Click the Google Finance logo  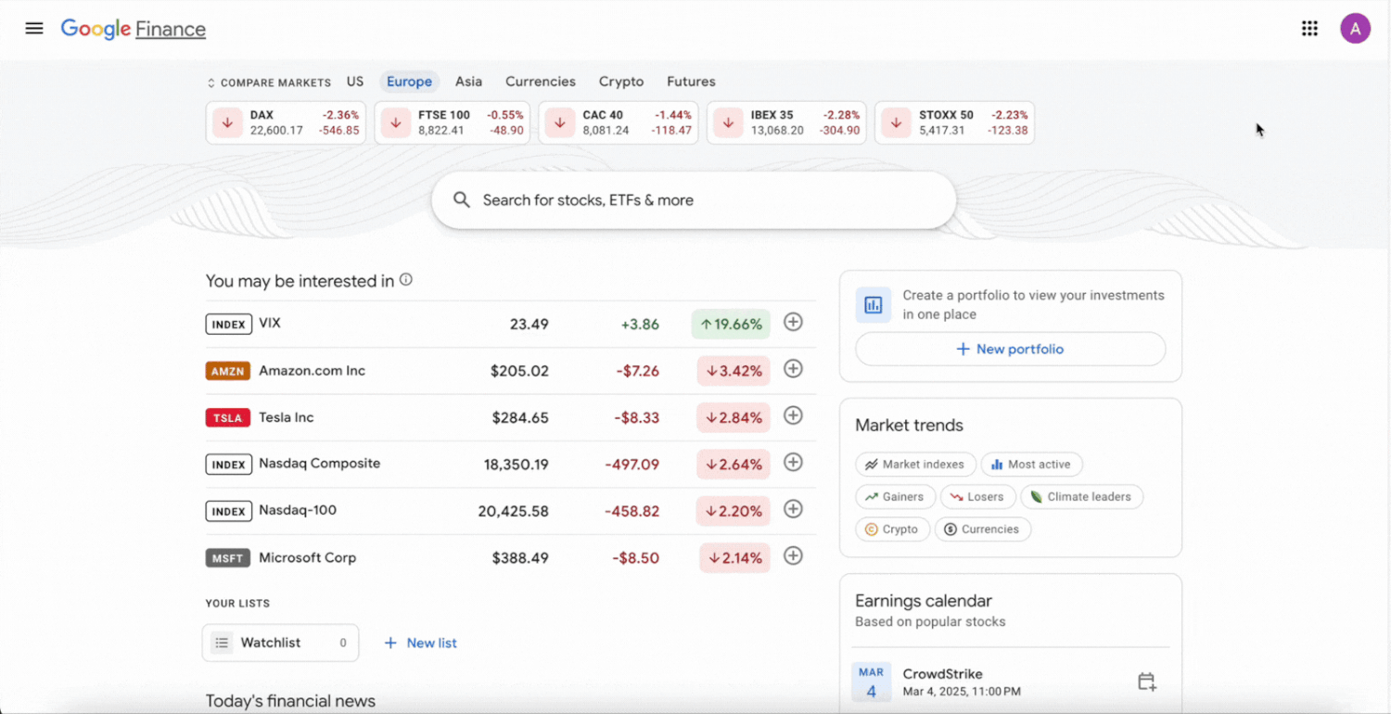coord(134,29)
